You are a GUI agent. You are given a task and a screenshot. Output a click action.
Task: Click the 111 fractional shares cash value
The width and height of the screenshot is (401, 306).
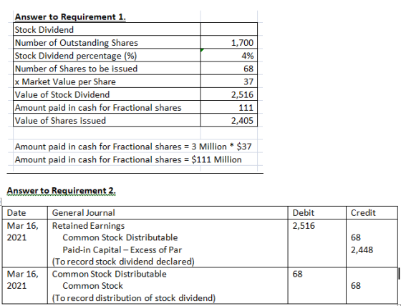pos(246,108)
